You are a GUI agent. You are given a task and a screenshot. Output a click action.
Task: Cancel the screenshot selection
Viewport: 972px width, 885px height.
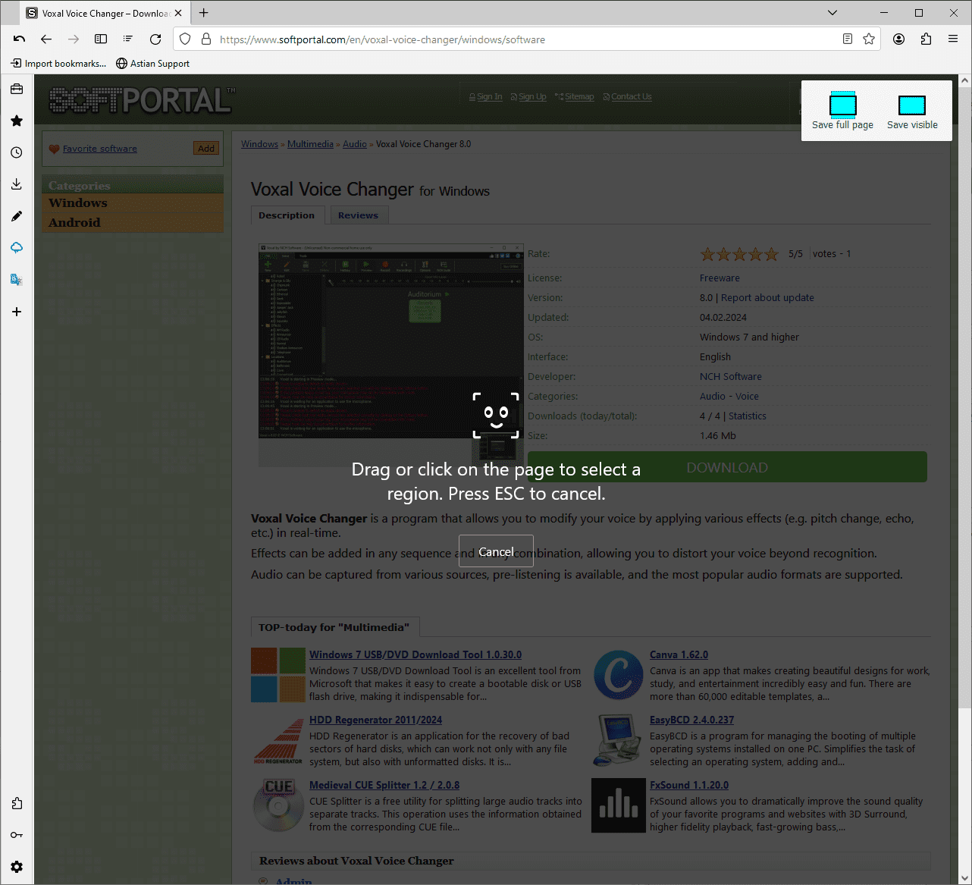click(x=496, y=551)
